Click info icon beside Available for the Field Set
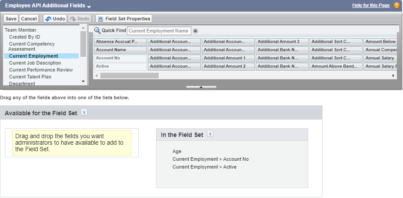The width and height of the screenshot is (403, 198). tap(84, 112)
